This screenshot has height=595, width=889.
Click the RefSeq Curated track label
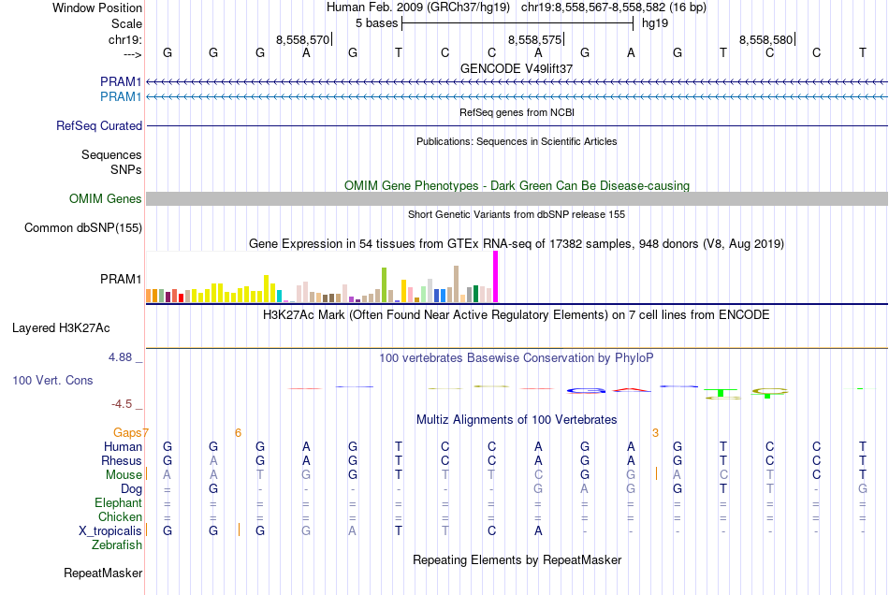pos(99,125)
